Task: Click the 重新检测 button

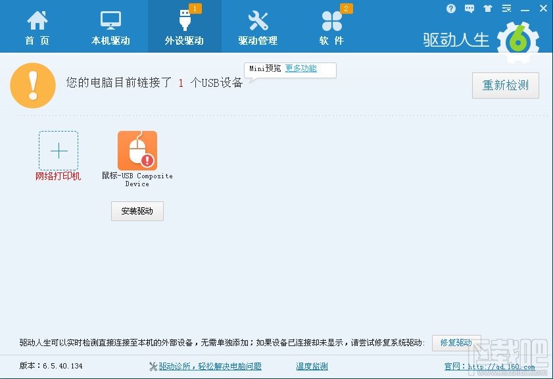Action: (505, 86)
